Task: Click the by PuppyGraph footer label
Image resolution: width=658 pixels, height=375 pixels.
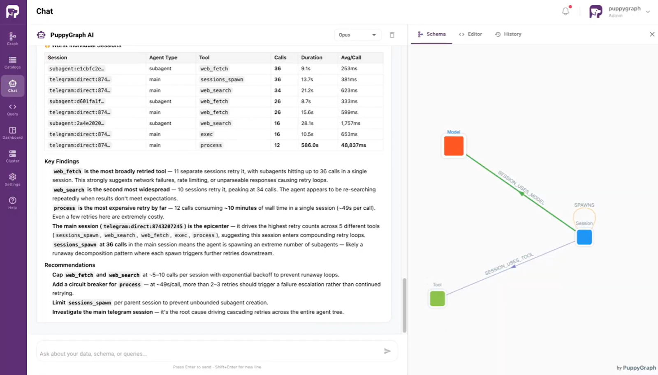Action: 636,368
